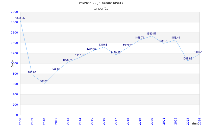Select the 609.28 data label
This screenshot has height=126, width=202.
tap(44, 81)
